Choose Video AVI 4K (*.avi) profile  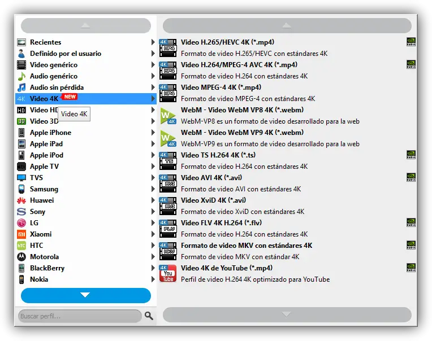(x=287, y=183)
